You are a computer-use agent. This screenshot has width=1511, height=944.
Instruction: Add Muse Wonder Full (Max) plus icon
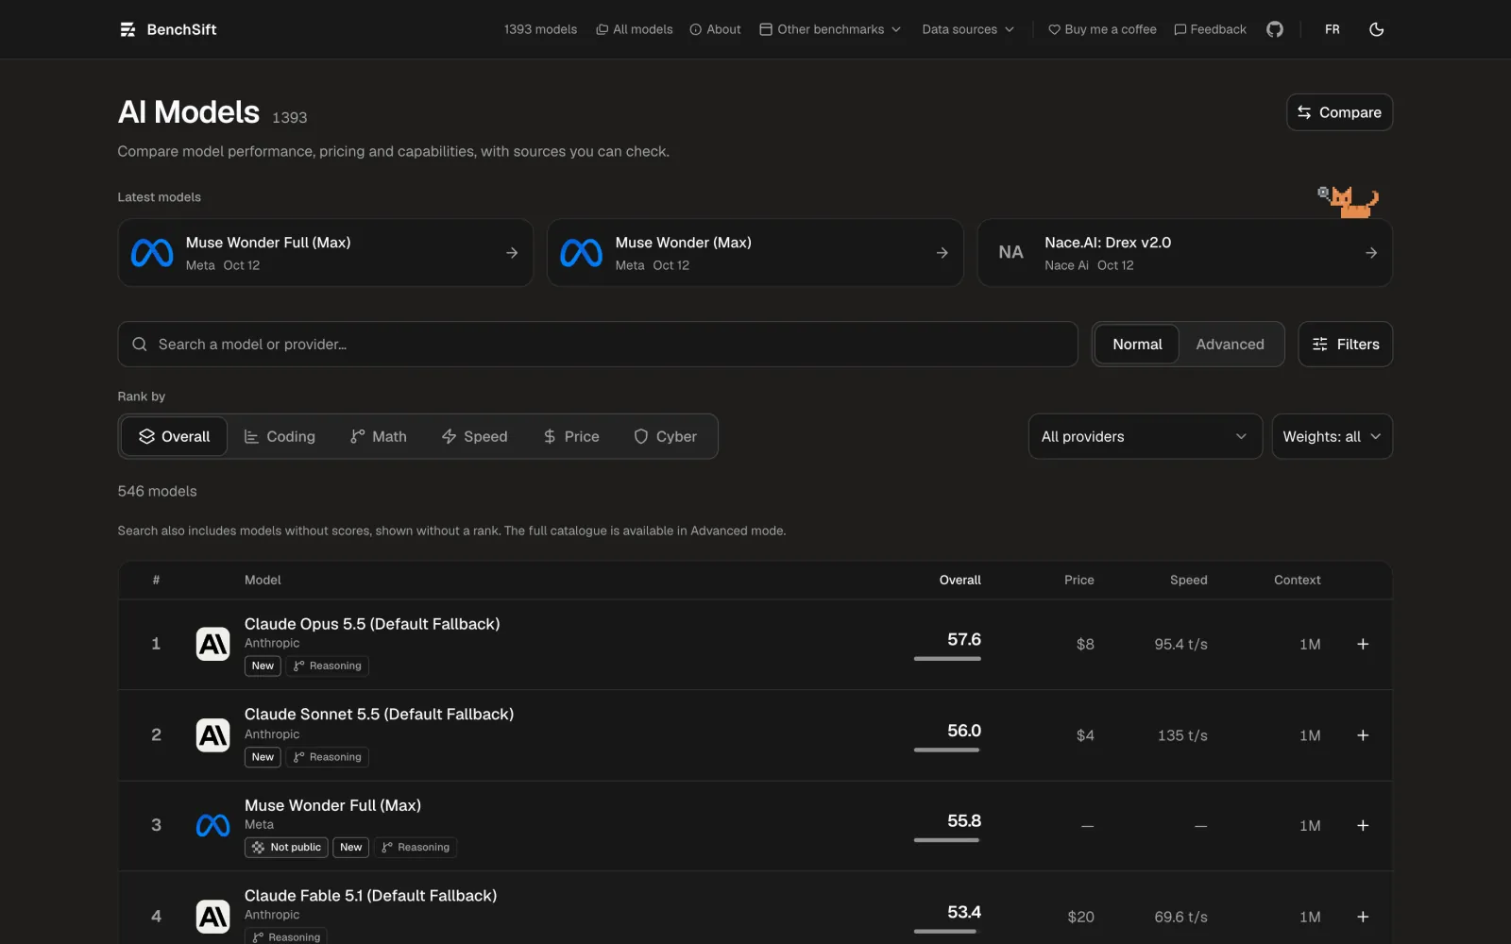point(1363,825)
